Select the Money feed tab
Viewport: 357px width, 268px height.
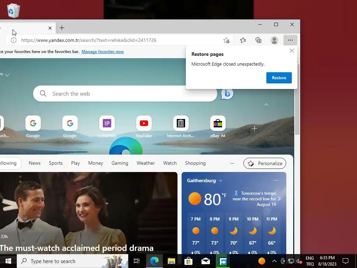tap(96, 163)
